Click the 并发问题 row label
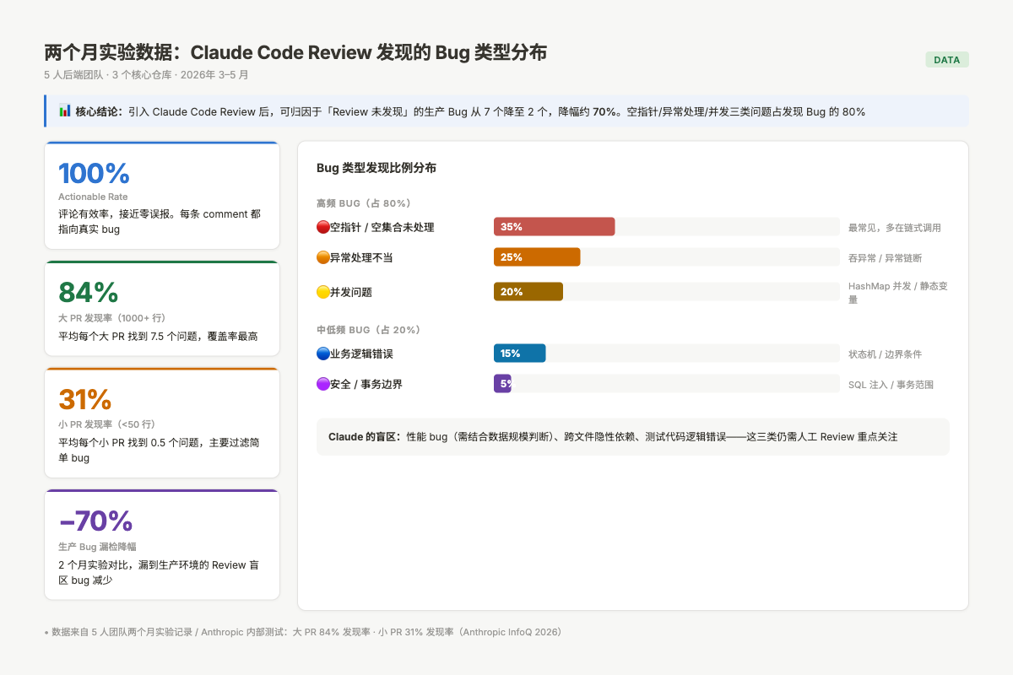The height and width of the screenshot is (675, 1013). (351, 292)
